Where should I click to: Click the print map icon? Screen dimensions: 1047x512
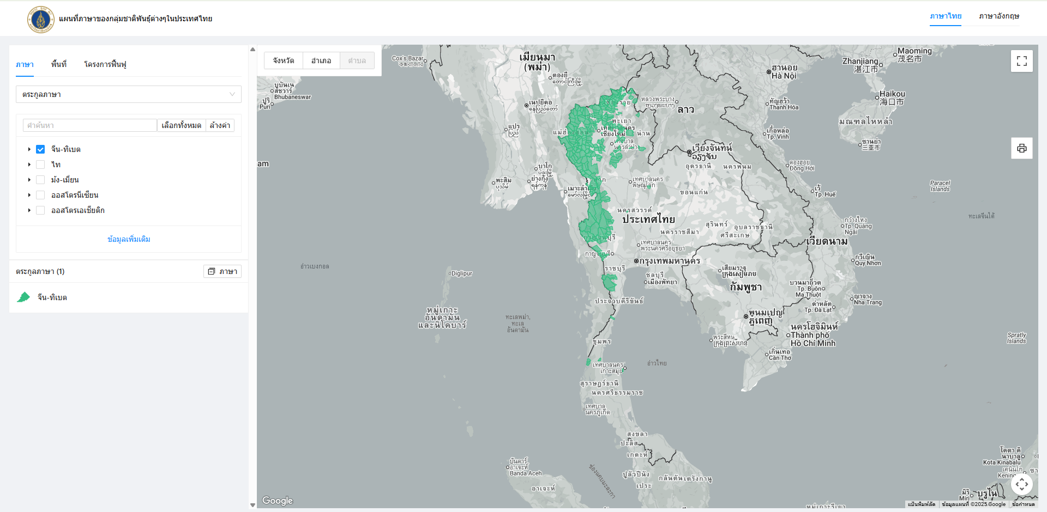(x=1021, y=148)
